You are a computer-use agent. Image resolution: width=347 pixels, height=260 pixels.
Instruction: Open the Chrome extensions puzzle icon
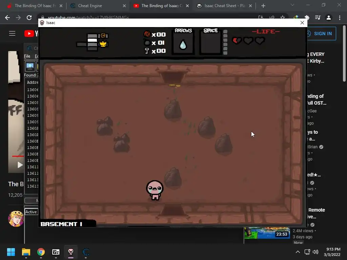pyautogui.click(x=307, y=18)
